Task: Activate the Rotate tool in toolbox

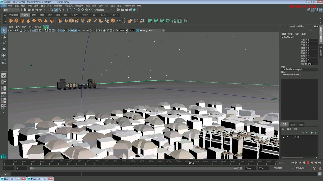Action: (4, 55)
